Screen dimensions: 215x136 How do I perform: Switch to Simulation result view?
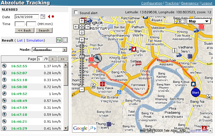[x=35, y=40]
